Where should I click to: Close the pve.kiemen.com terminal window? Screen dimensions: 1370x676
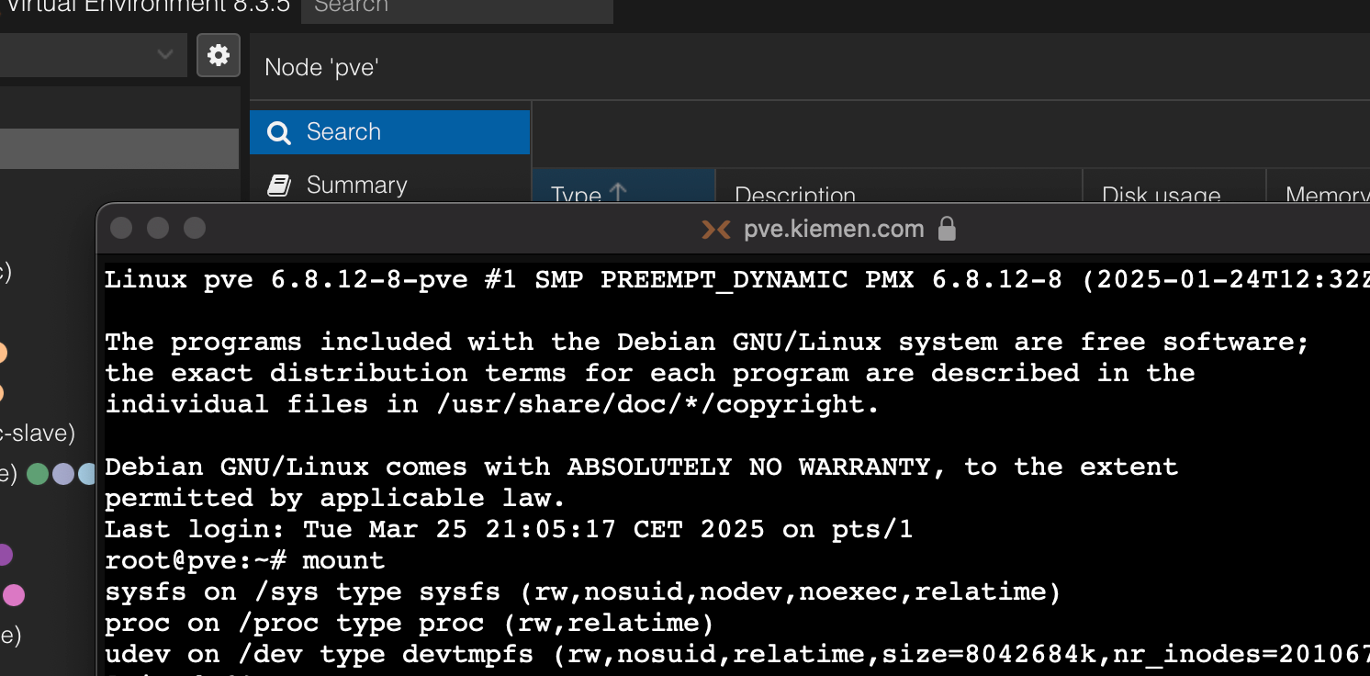121,228
